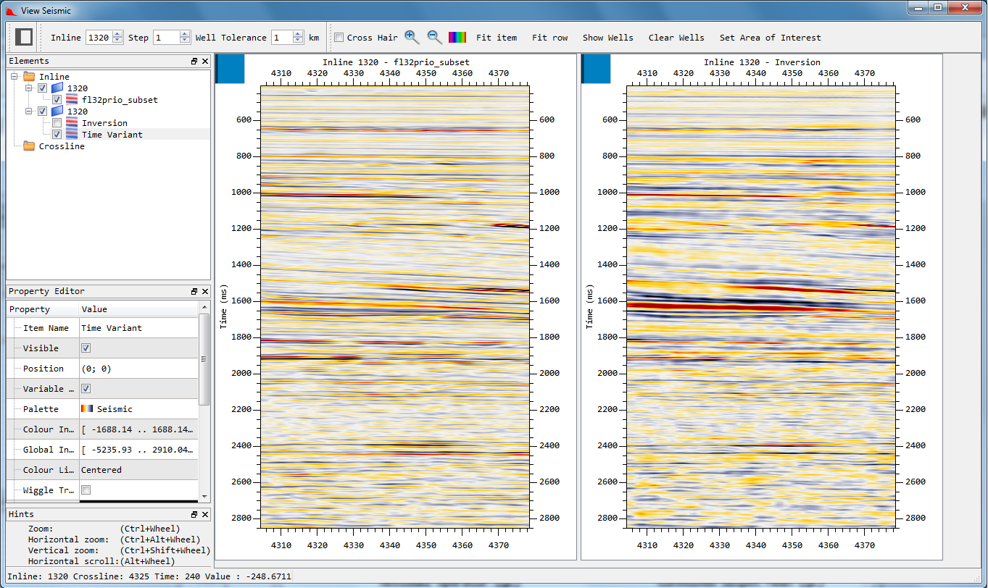Viewport: 988px width, 588px height.
Task: Enable the Wiggle Tr... property checkbox
Action: (x=86, y=490)
